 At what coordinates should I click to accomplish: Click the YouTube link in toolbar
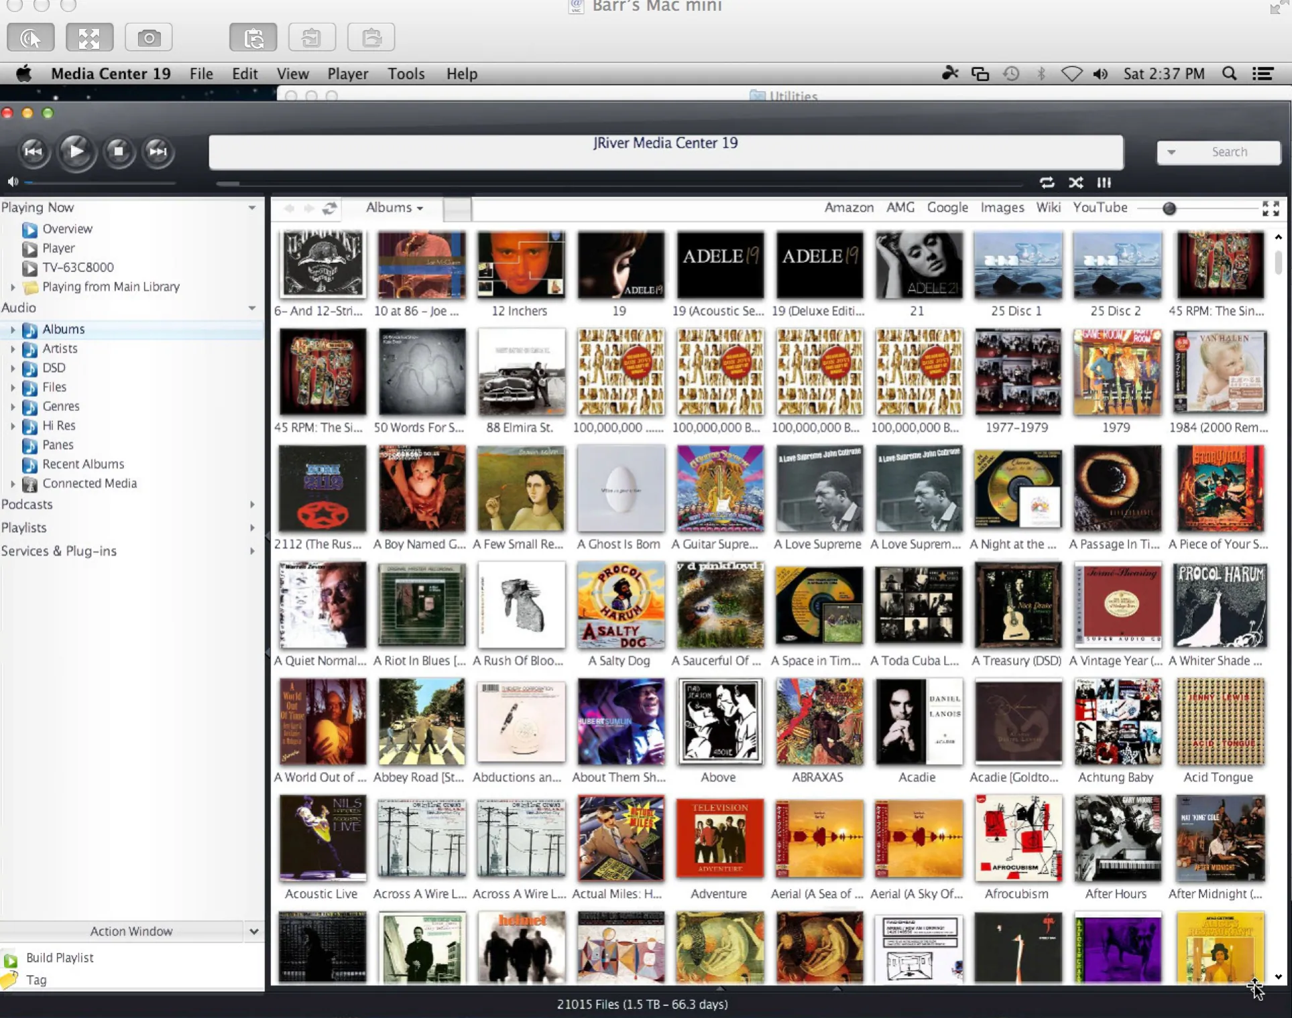pyautogui.click(x=1099, y=208)
